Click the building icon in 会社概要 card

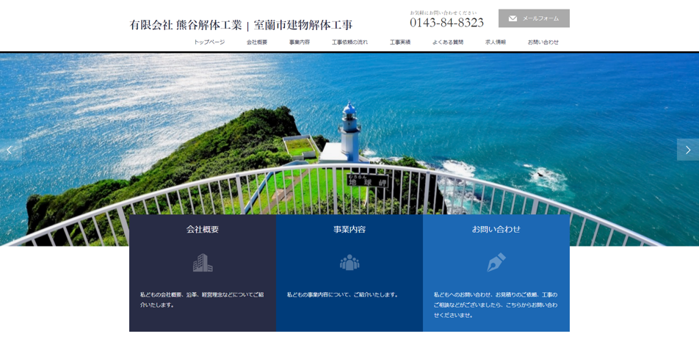coord(203,263)
